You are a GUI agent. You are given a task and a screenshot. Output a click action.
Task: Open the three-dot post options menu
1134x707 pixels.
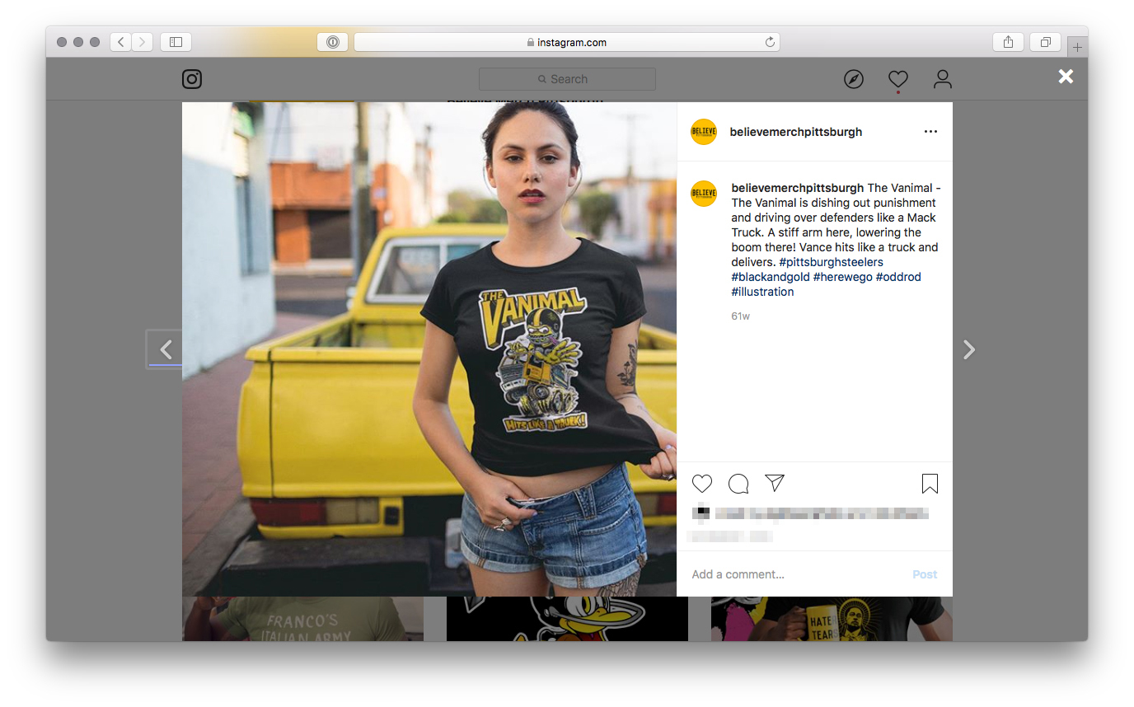pyautogui.click(x=930, y=132)
